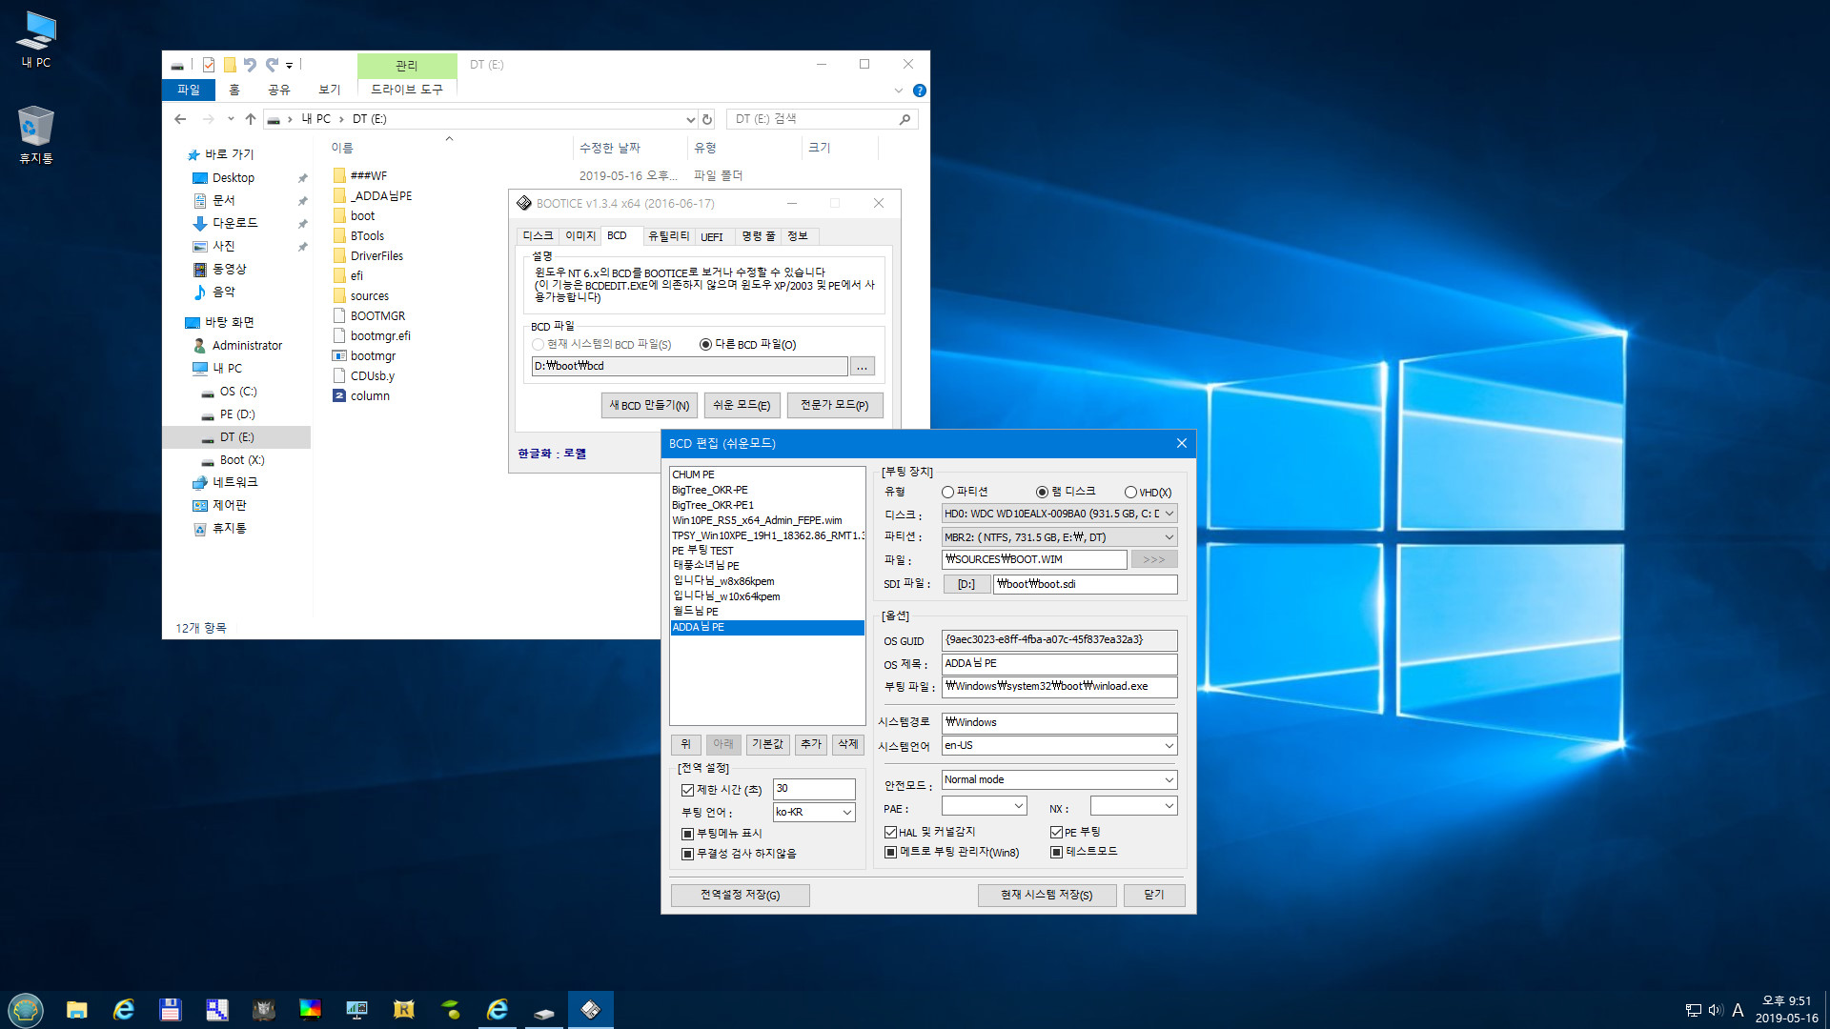Viewport: 1830px width, 1029px height.
Task: Open the 안전모드 Normal mode dropdown
Action: [x=1059, y=780]
